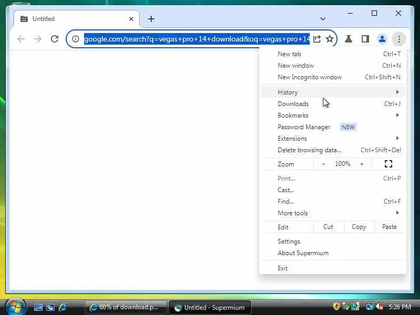Launch Internet Explorer from quick launch
This screenshot has height=315, width=420.
(x=62, y=307)
